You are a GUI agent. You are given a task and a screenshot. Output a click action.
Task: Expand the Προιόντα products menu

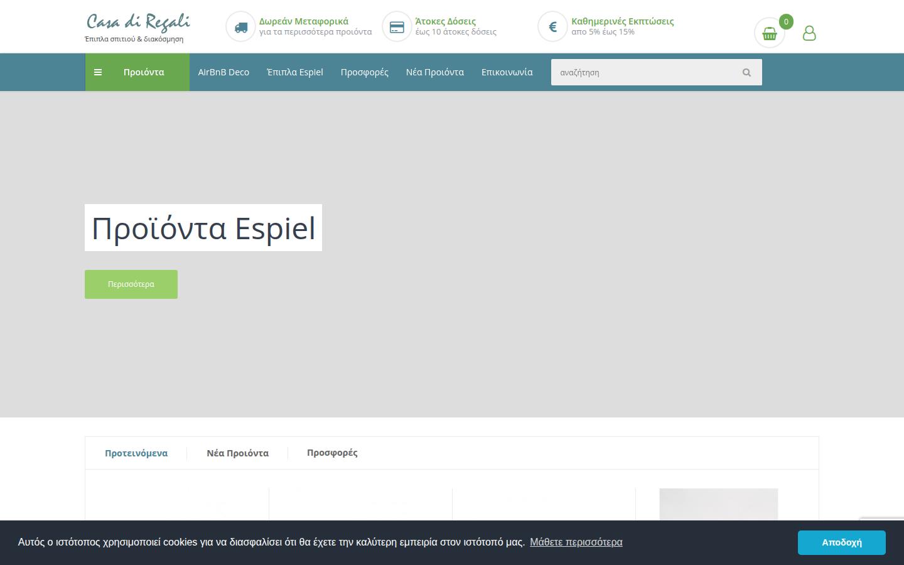click(x=137, y=72)
